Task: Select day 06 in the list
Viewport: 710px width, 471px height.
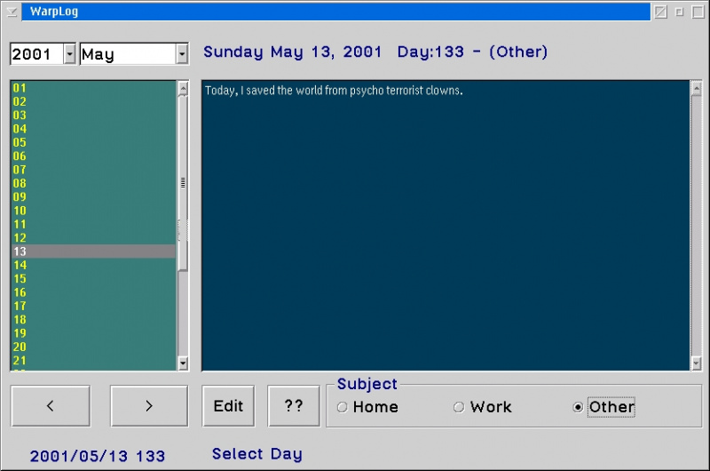Action: [x=93, y=156]
